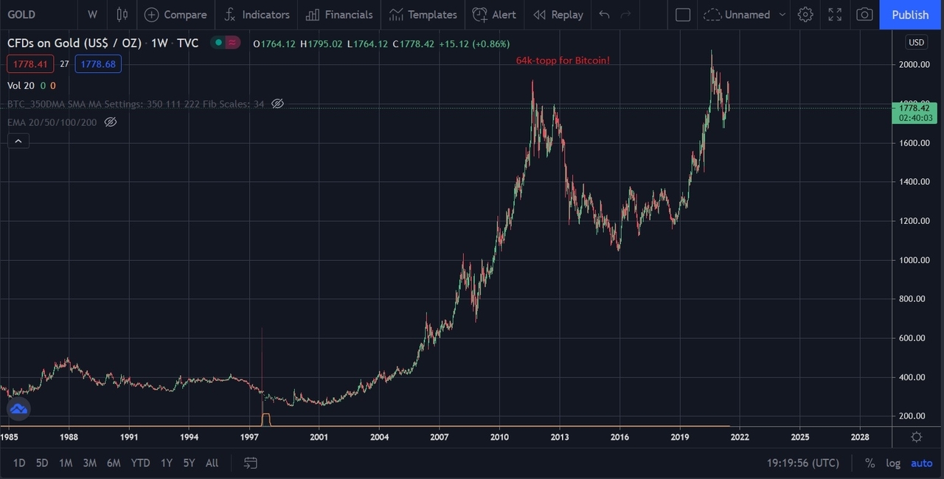Select the 1D time range
Screen dimensions: 944x479
19,463
